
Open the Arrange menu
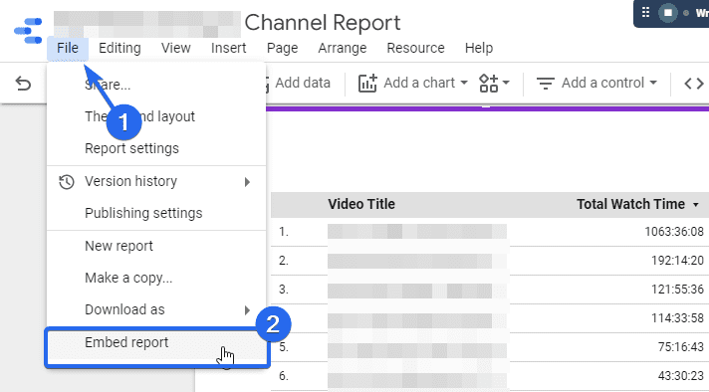click(343, 48)
